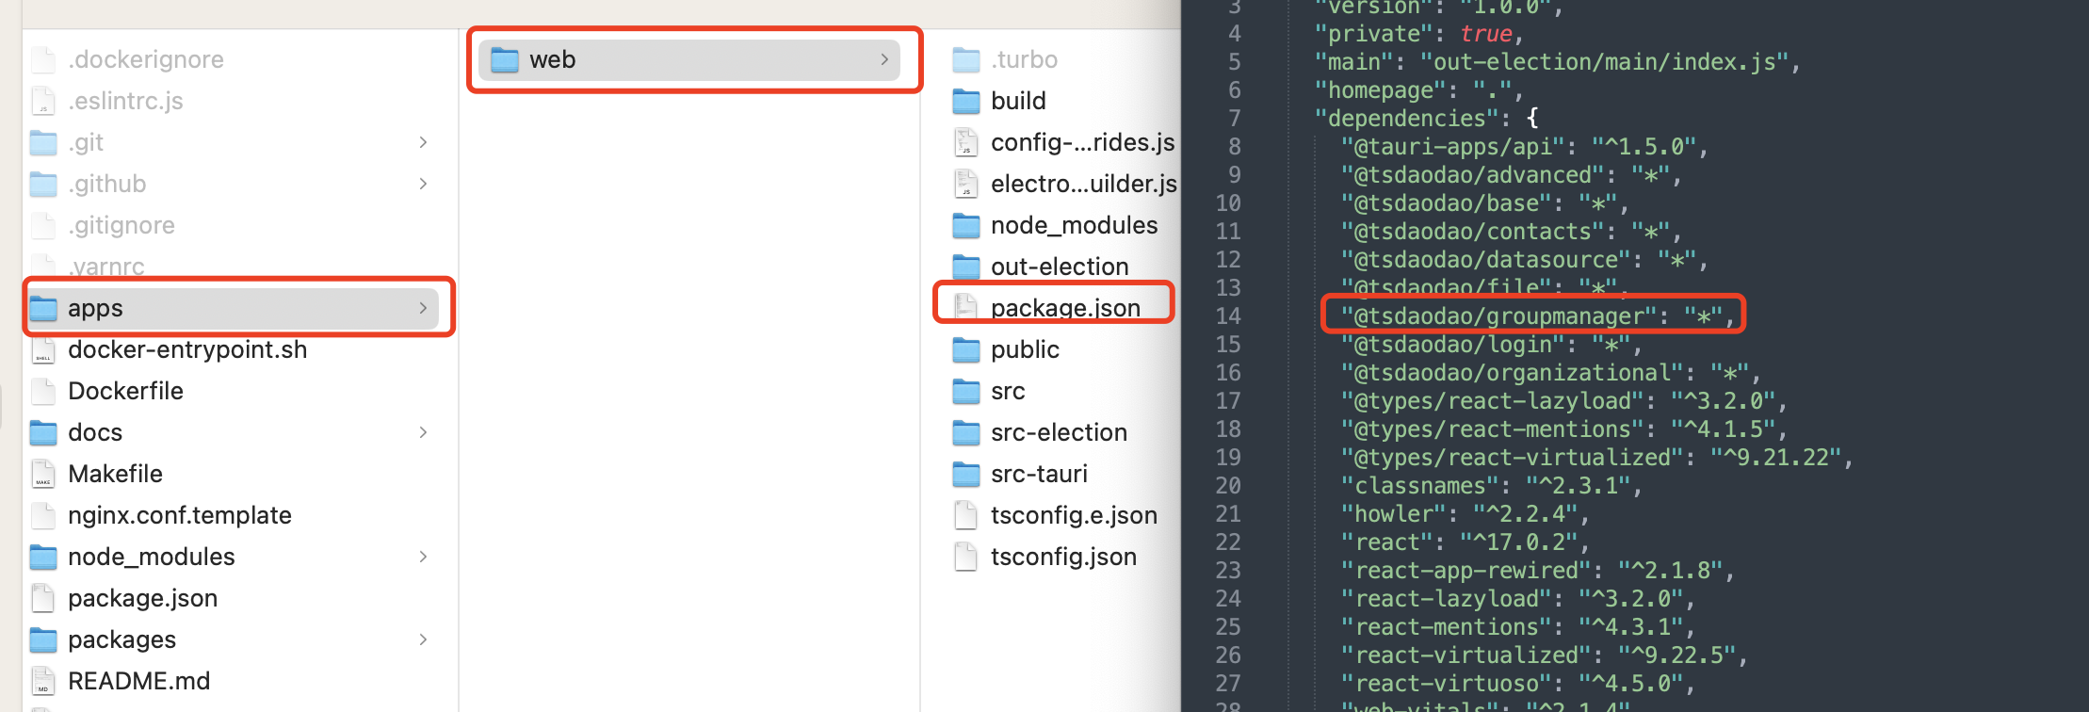Select the Dockerfile item
The image size is (2089, 712).
pos(125,391)
